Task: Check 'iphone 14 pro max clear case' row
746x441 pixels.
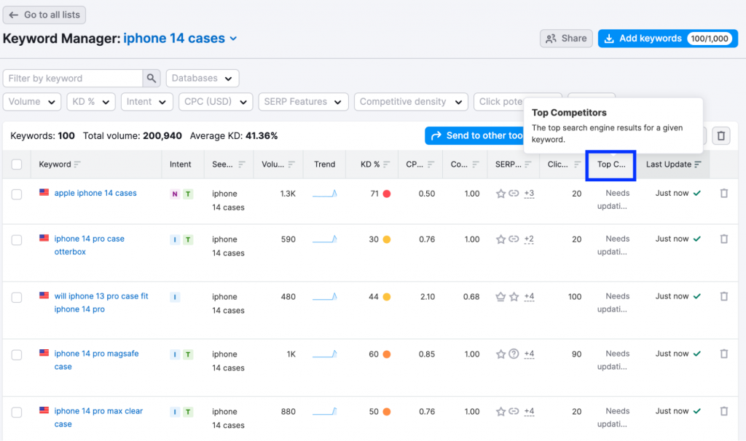Action: tap(17, 413)
